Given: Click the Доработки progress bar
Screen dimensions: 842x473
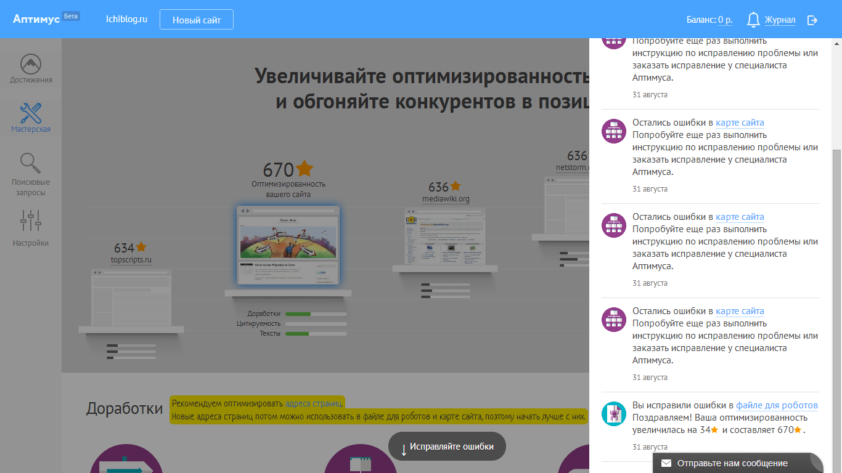Looking at the screenshot, I should (316, 314).
